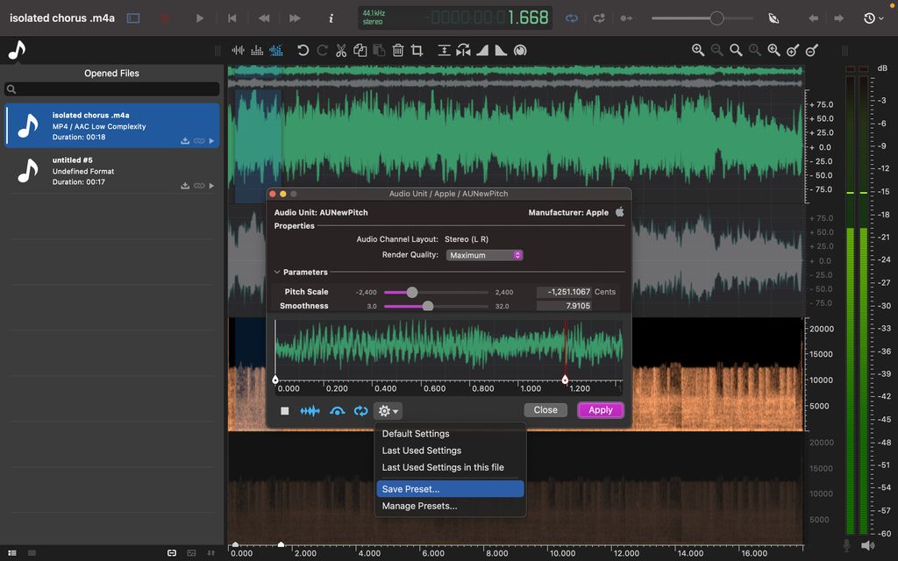This screenshot has height=561, width=898.
Task: Delete the selection using the trash icon
Action: (x=398, y=50)
